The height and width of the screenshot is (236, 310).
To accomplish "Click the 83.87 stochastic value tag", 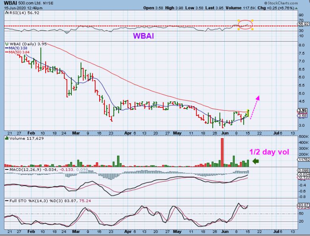I will 303,205.
